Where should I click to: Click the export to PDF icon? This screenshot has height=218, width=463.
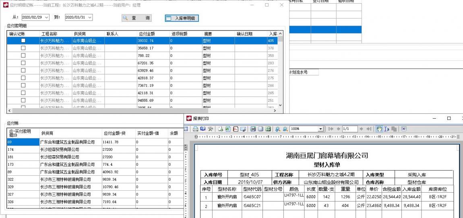(x=236, y=129)
